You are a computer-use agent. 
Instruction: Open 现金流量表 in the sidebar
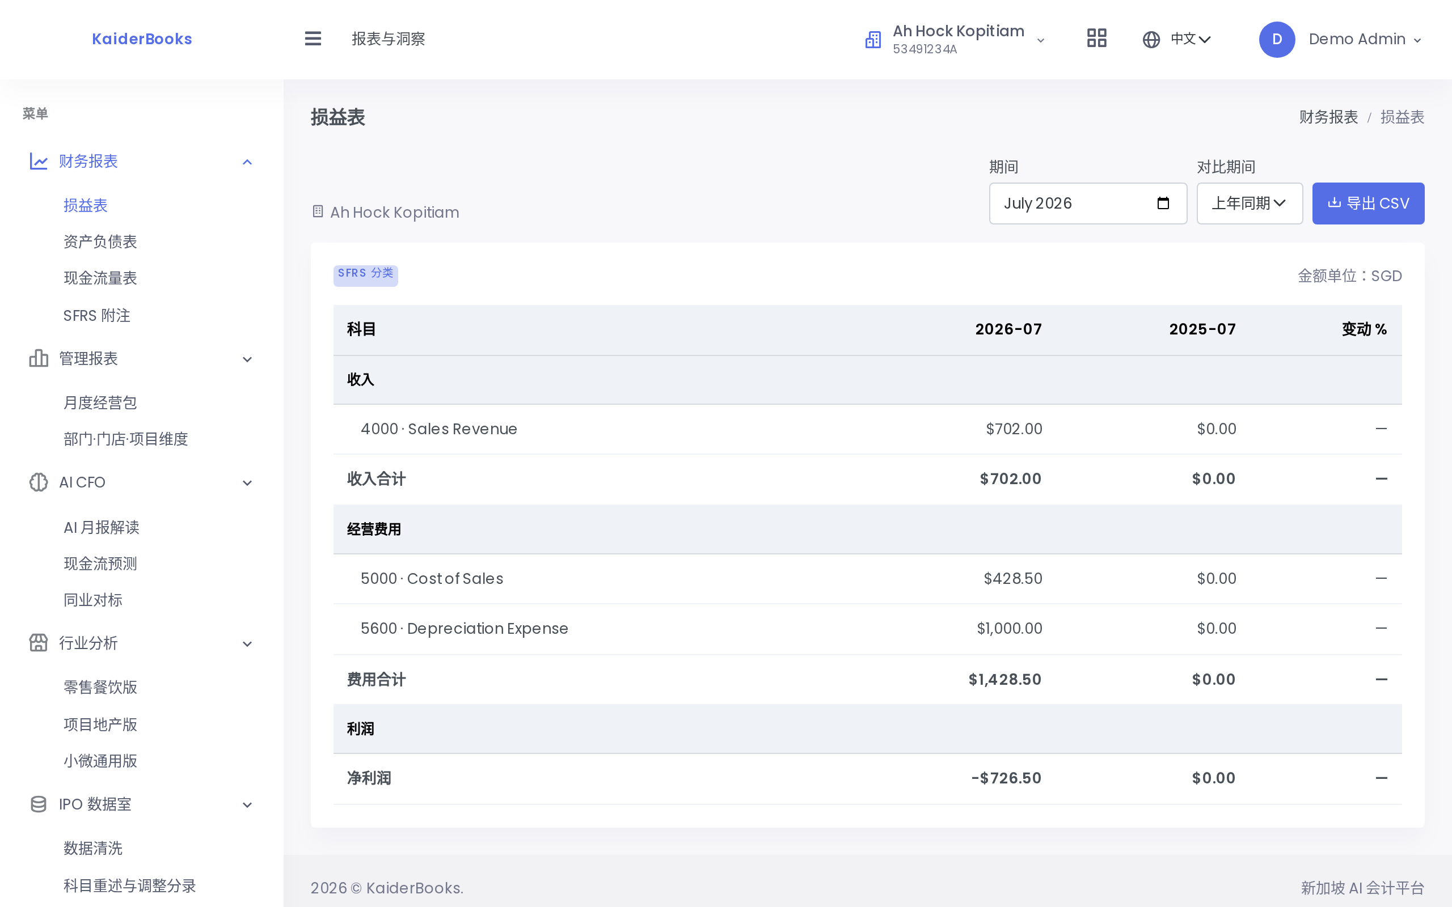(x=100, y=278)
